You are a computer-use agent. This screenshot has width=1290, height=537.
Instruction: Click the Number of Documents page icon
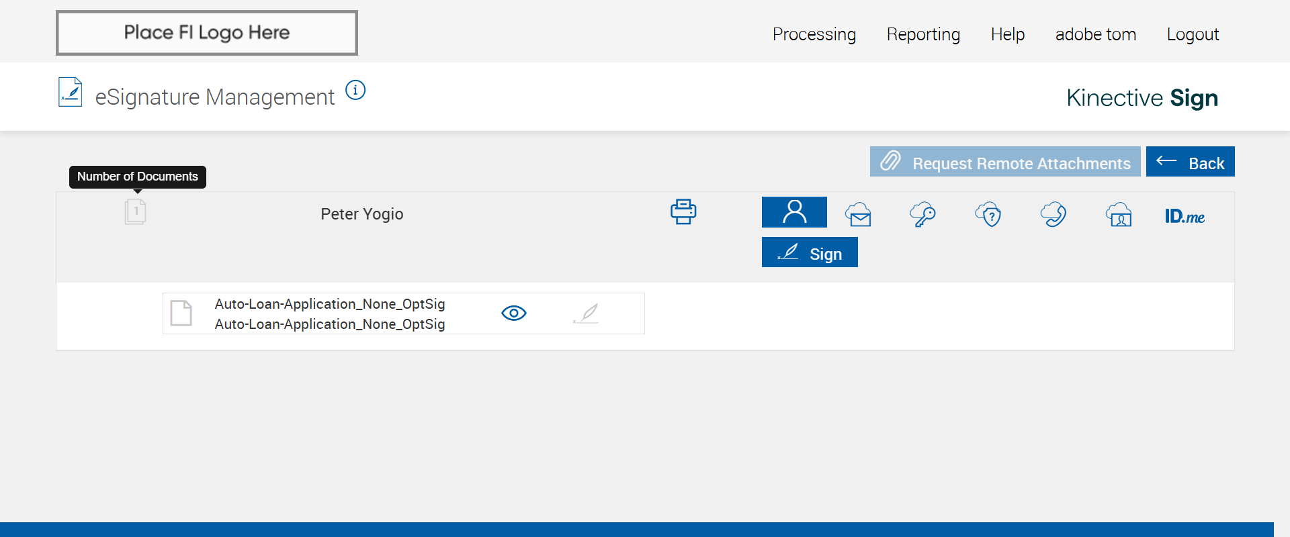point(135,212)
